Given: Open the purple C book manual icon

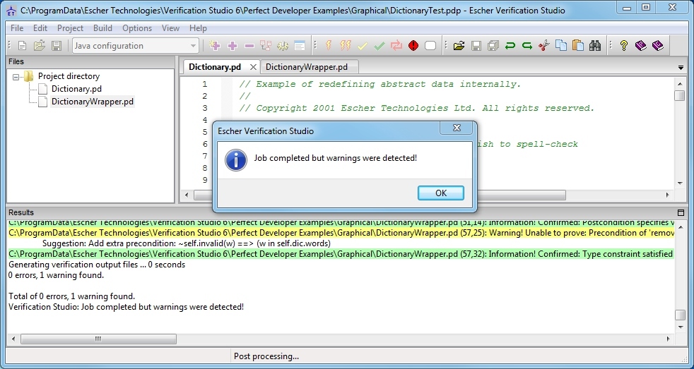Looking at the screenshot, I should coord(658,46).
